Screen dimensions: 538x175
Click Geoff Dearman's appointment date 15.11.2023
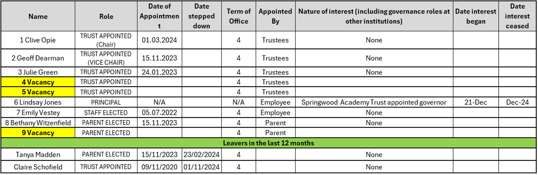(159, 58)
